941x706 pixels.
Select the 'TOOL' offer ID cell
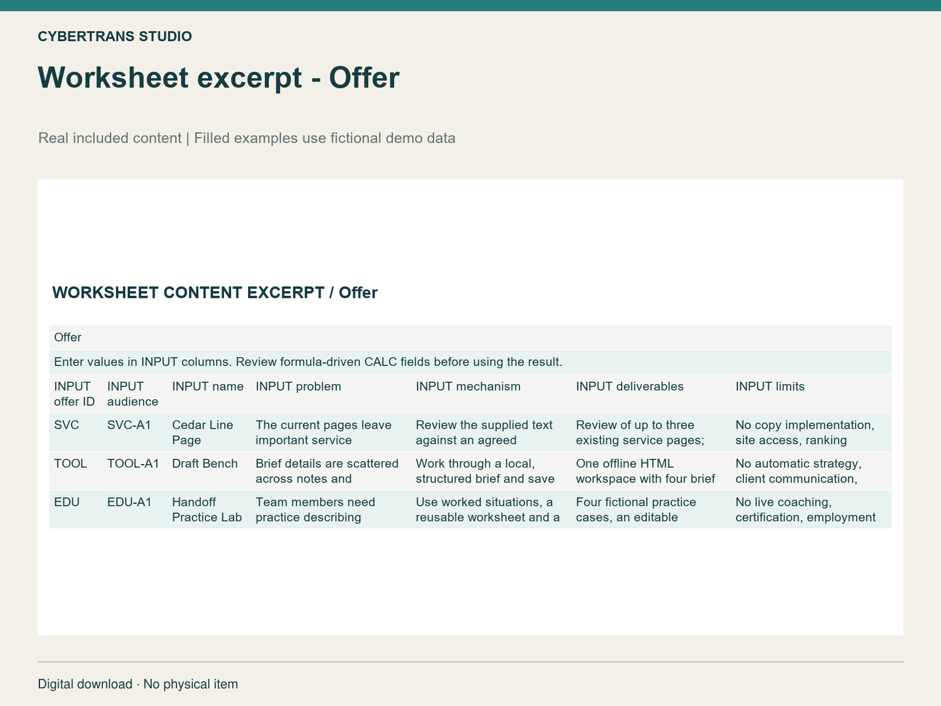[x=76, y=471]
